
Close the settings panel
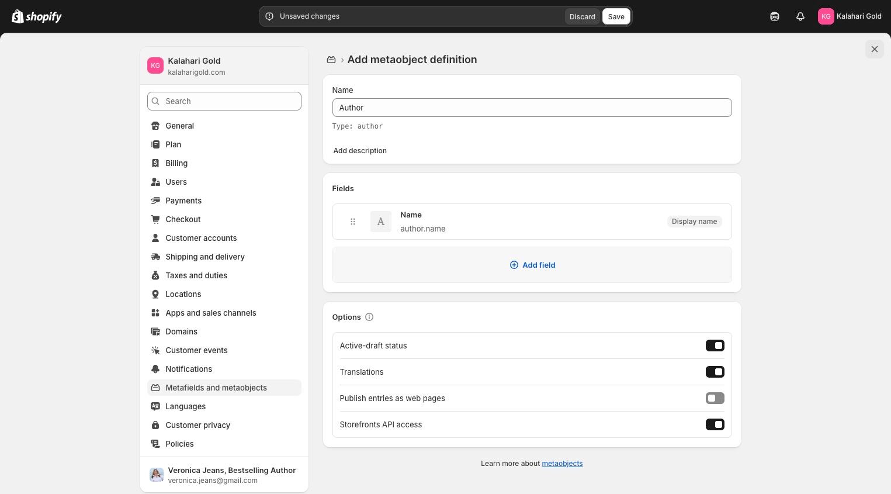click(874, 49)
